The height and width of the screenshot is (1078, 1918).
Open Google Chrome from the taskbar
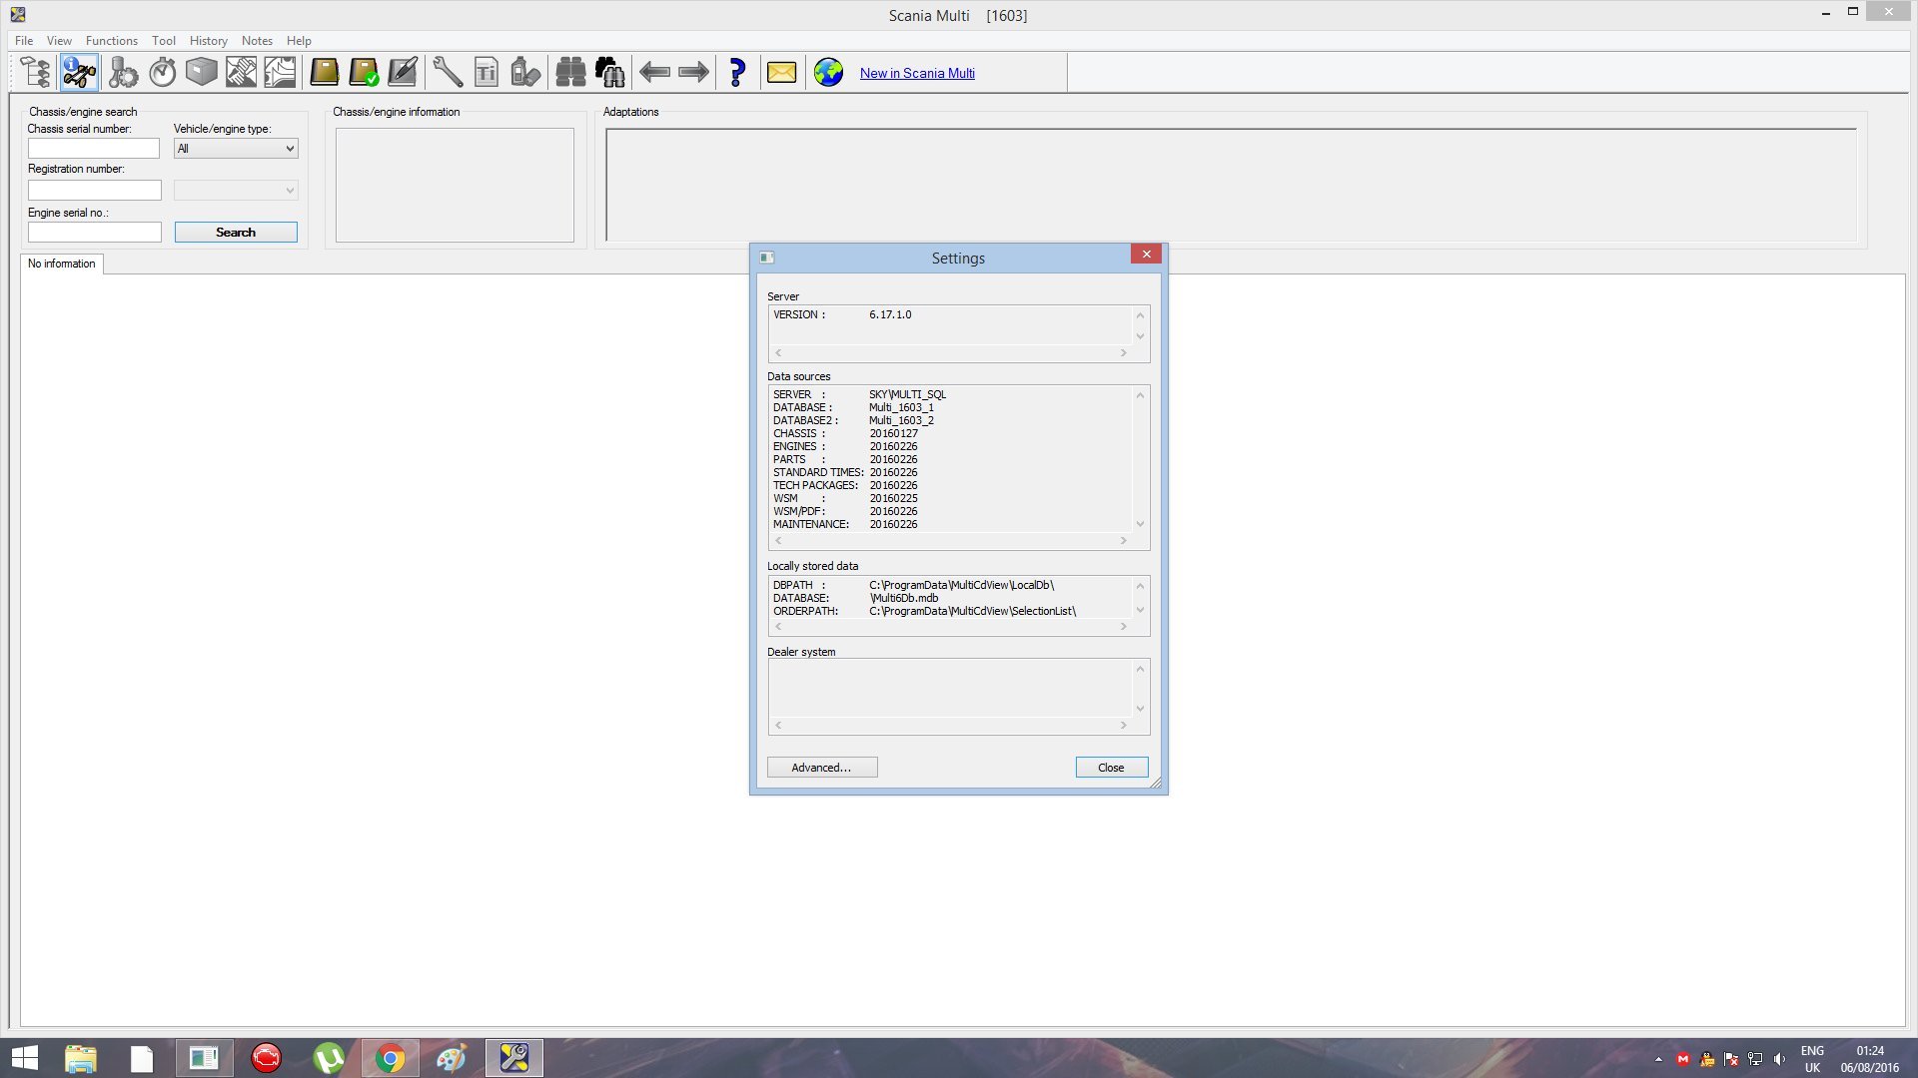tap(390, 1058)
